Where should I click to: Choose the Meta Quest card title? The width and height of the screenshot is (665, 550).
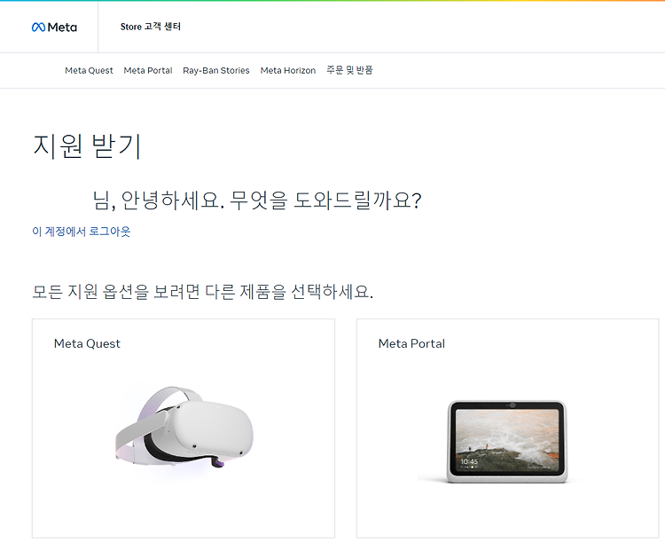[x=87, y=343]
